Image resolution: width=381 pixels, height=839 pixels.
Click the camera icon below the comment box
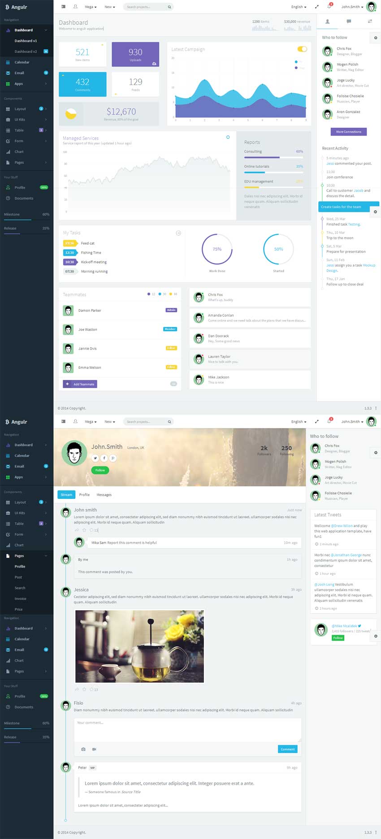83,749
